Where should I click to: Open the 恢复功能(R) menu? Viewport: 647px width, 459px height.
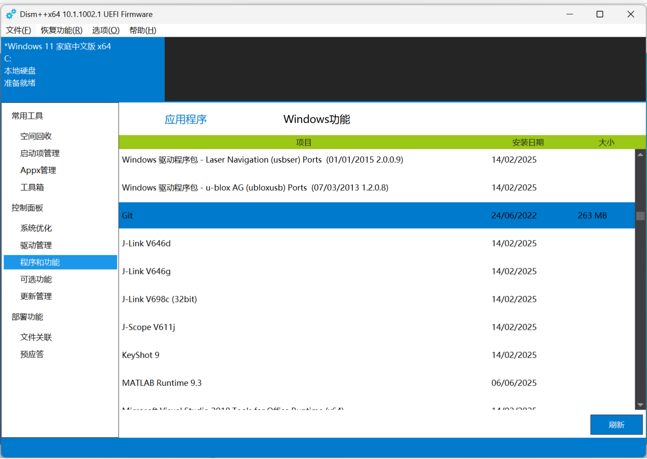click(x=62, y=30)
